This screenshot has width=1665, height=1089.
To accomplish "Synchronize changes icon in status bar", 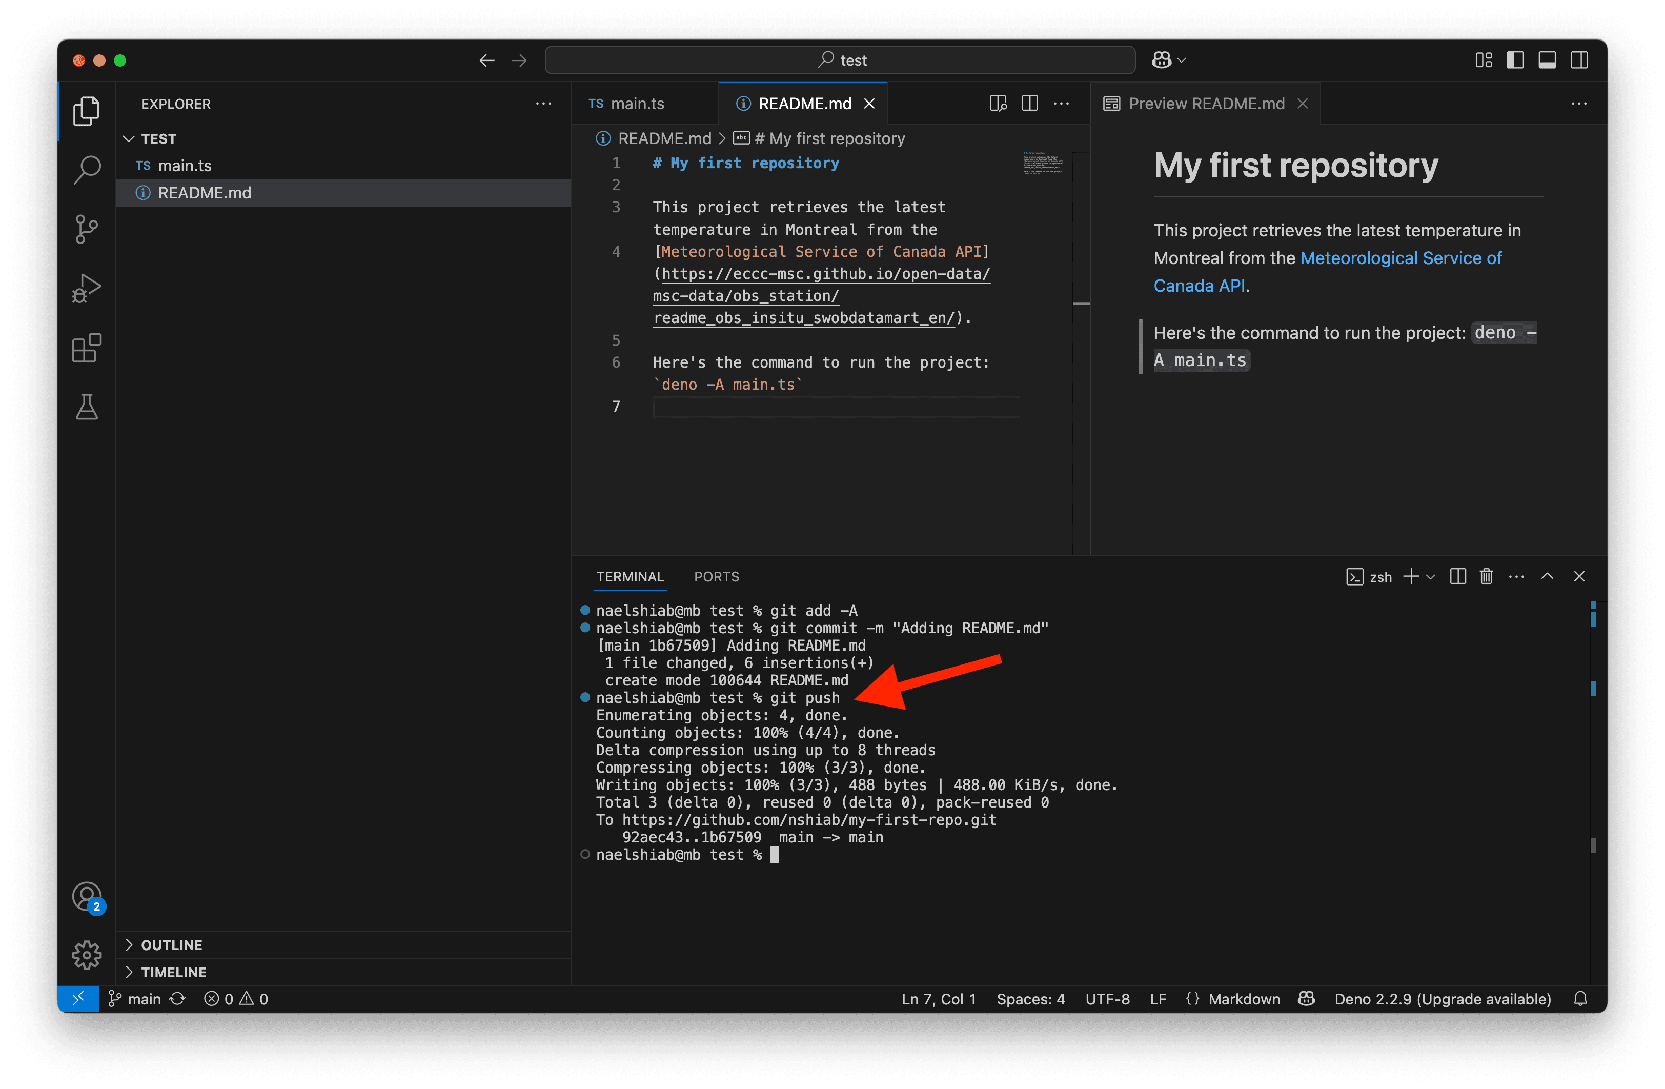I will point(178,999).
